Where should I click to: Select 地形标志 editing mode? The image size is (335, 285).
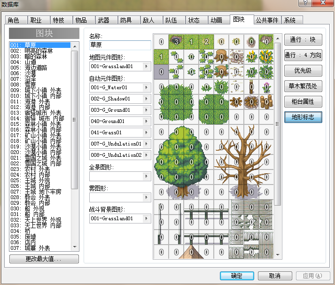click(x=303, y=117)
